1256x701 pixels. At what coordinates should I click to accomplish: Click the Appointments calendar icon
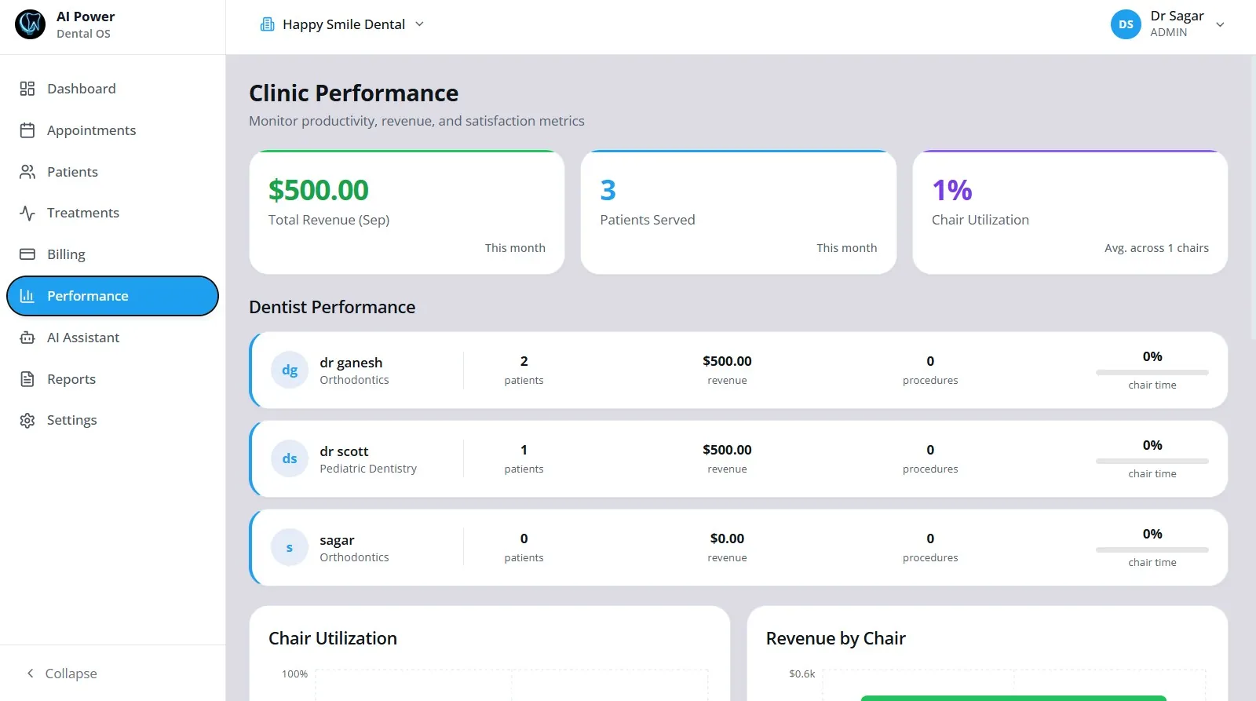tap(27, 130)
